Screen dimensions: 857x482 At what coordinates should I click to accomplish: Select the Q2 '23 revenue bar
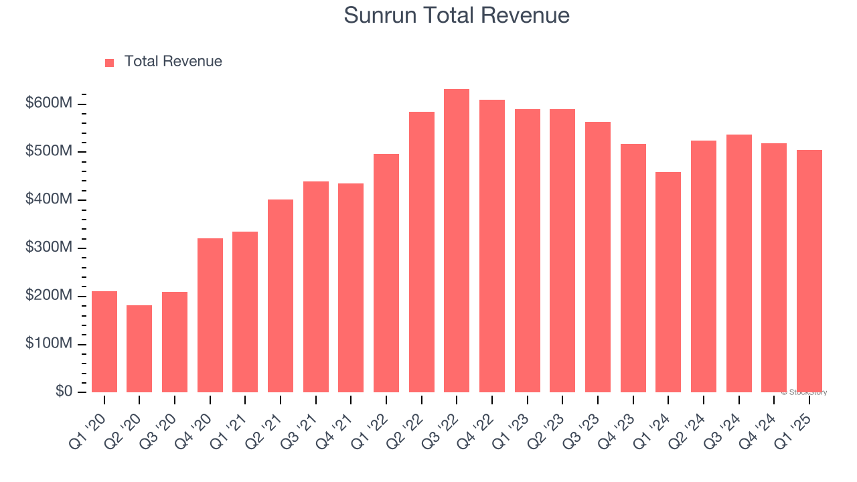pos(562,250)
